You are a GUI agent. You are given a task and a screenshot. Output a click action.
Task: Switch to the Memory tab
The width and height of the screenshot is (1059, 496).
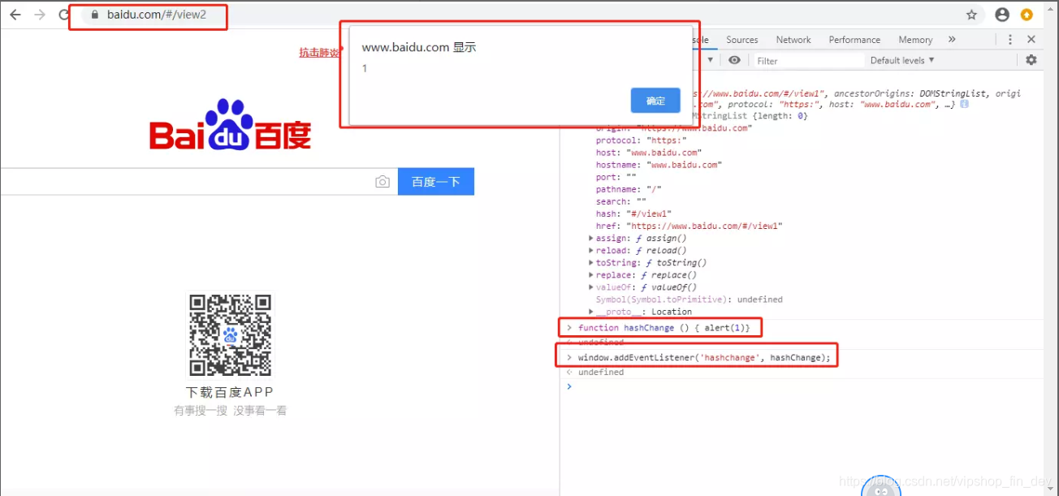(x=915, y=39)
